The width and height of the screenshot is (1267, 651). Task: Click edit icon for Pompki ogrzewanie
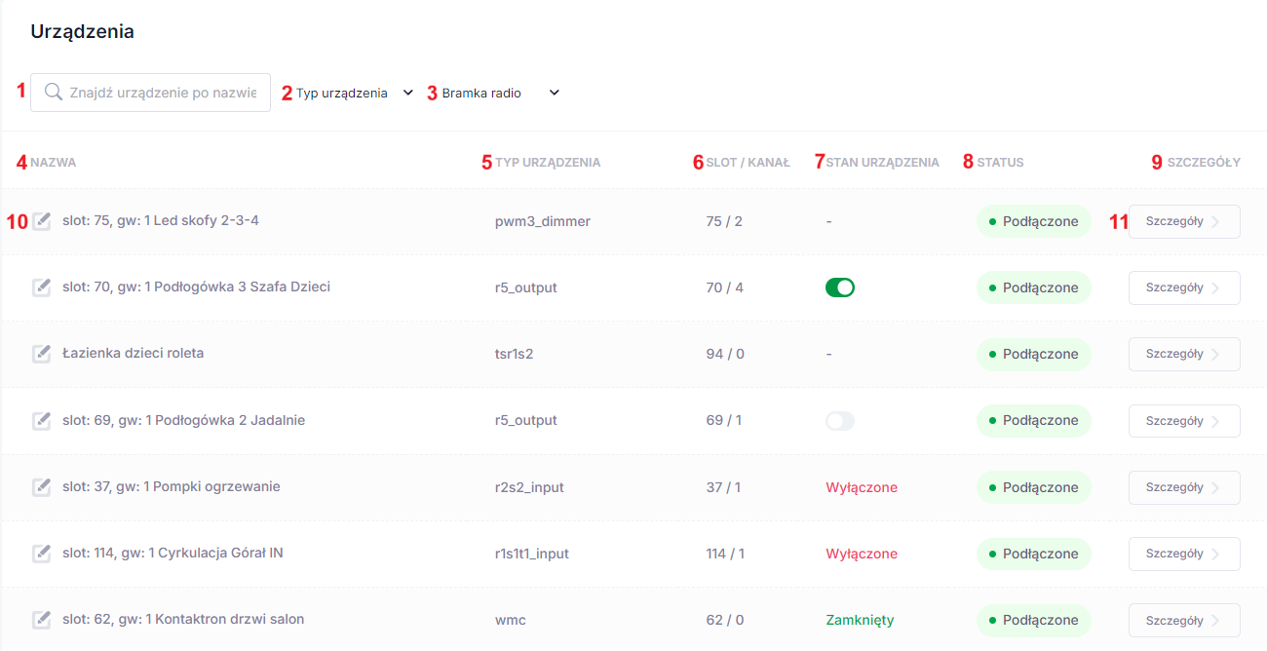point(41,487)
